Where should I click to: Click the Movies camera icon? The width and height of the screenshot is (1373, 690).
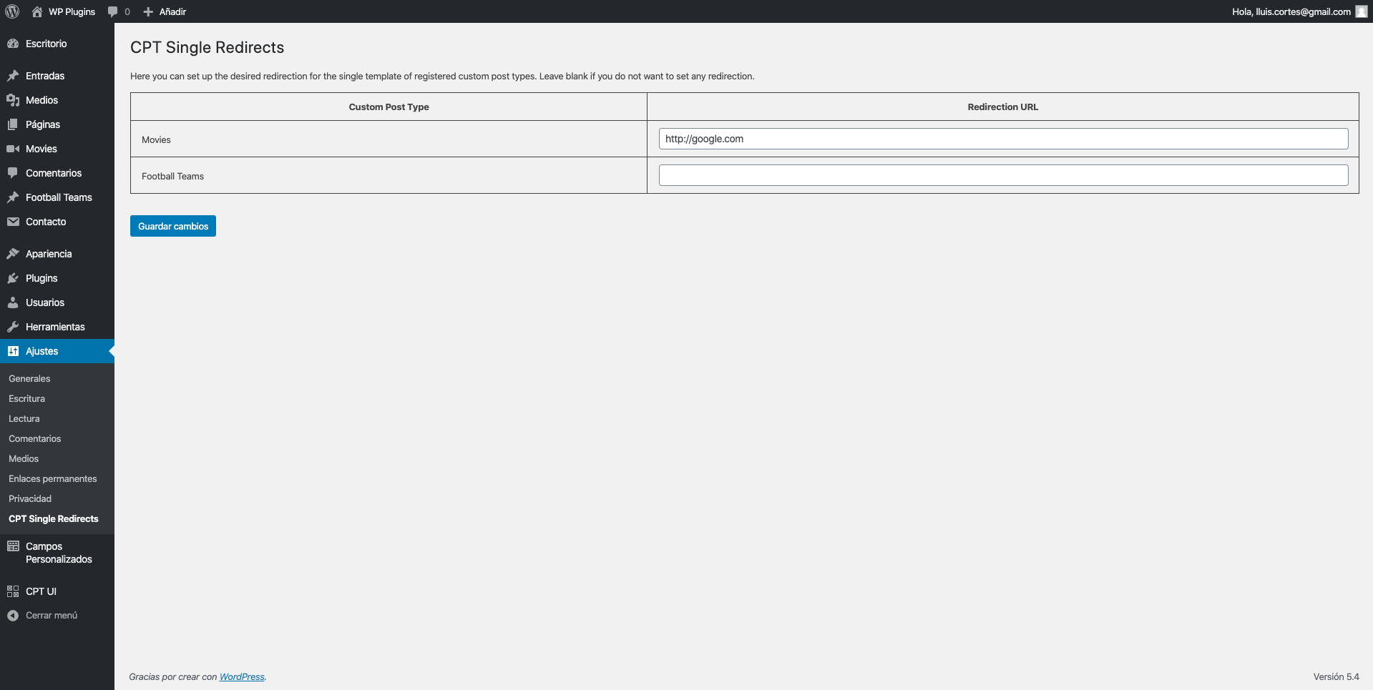[x=13, y=149]
